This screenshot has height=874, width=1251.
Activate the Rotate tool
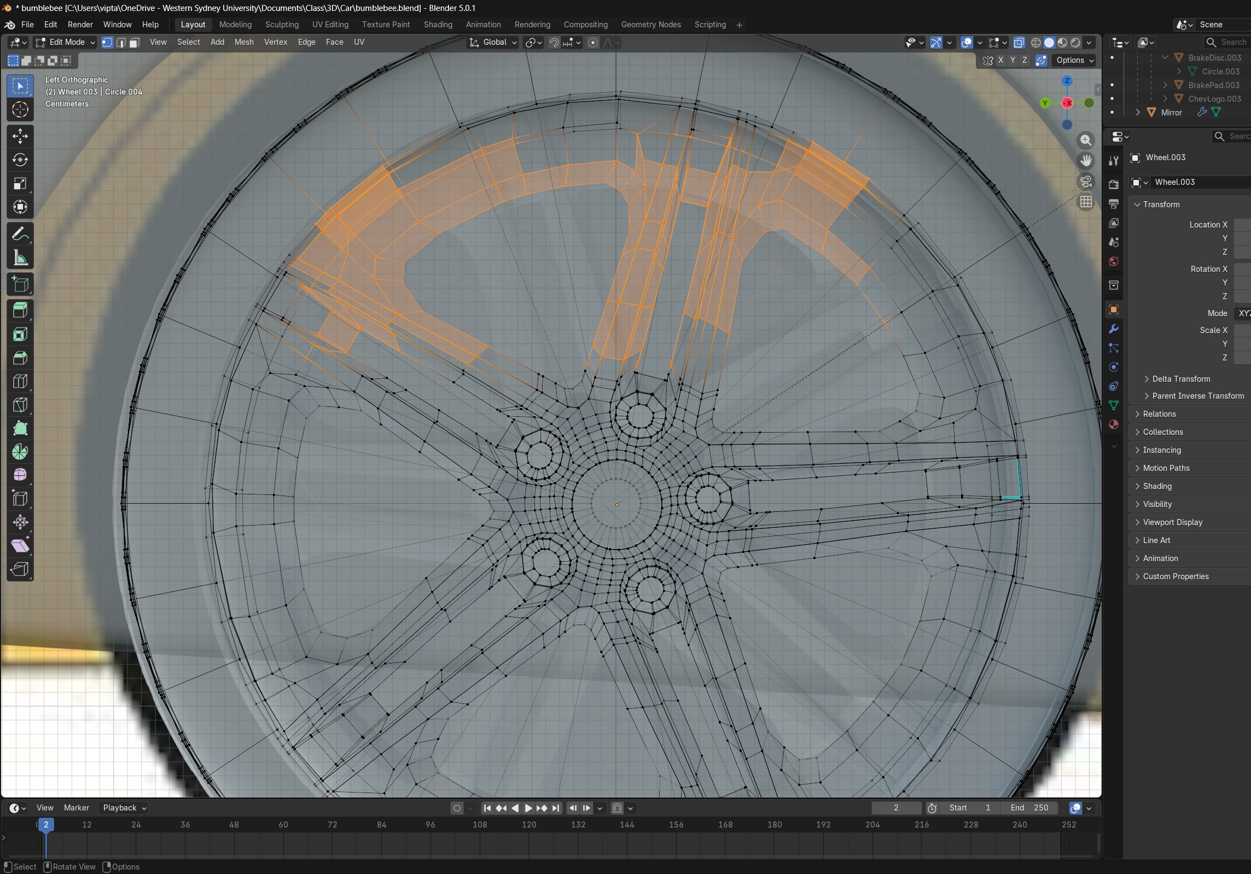tap(20, 160)
